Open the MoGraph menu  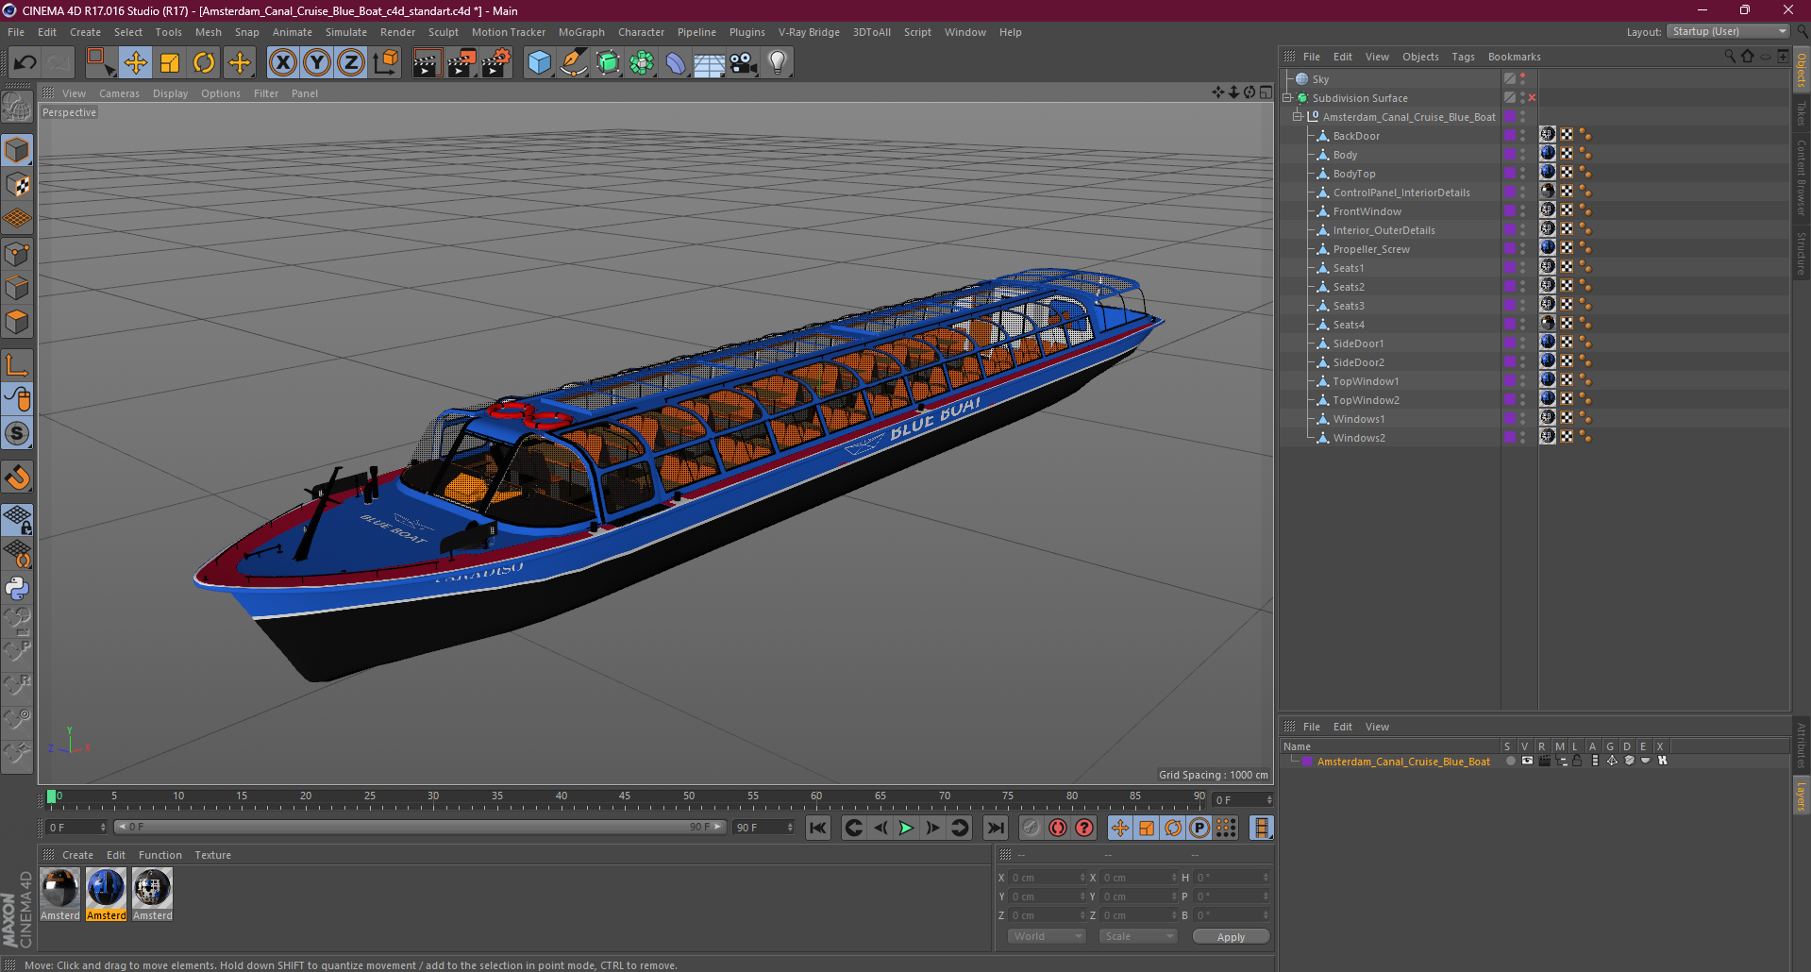[x=581, y=32]
